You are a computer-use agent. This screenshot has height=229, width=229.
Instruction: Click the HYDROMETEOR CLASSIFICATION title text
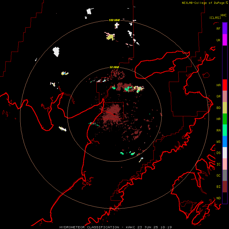click(89, 227)
